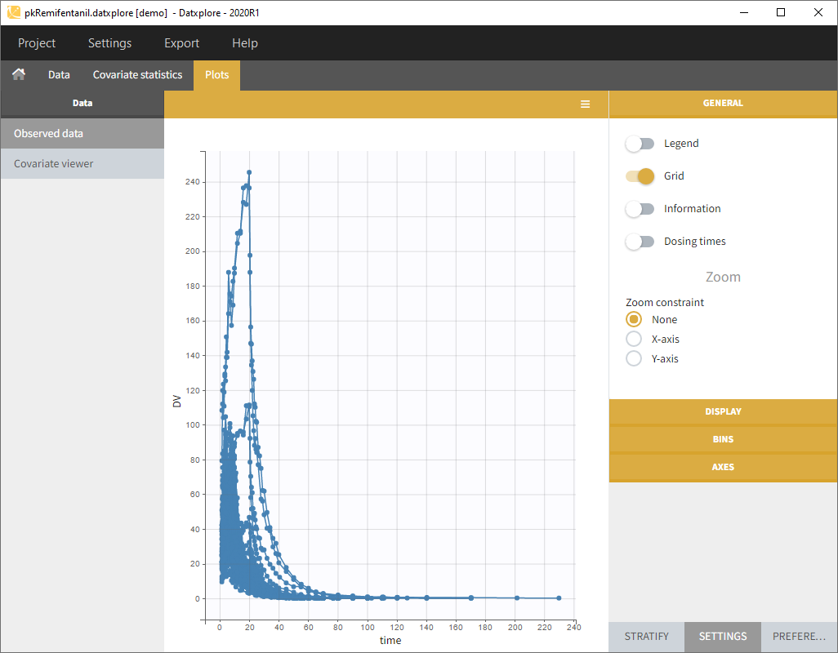Enable the Legend toggle
The image size is (838, 653).
pyautogui.click(x=640, y=144)
